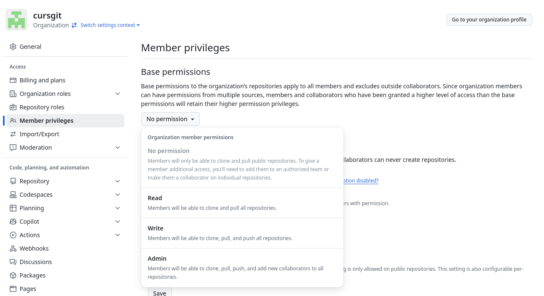Expand the Organization roles section chevron
Screen dimensions: 544x296
(x=118, y=94)
